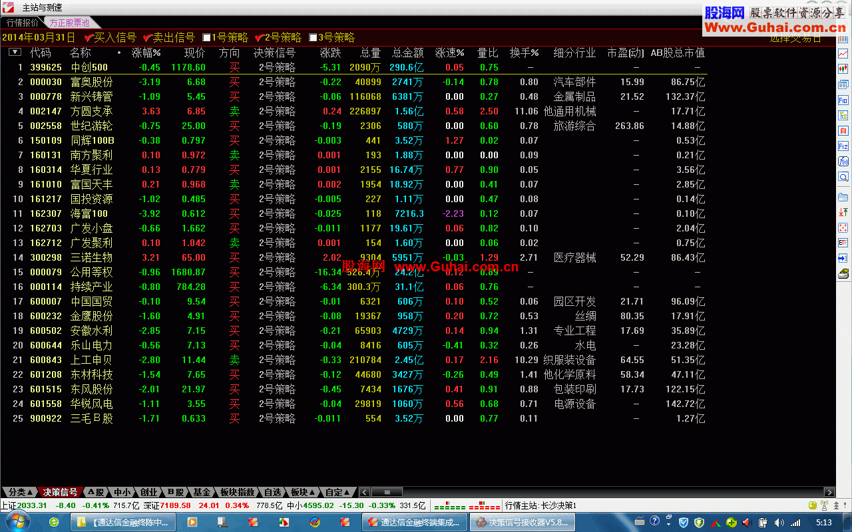852x532 pixels.
Task: Expand the 板块▲ sector tab menu
Action: 303,492
